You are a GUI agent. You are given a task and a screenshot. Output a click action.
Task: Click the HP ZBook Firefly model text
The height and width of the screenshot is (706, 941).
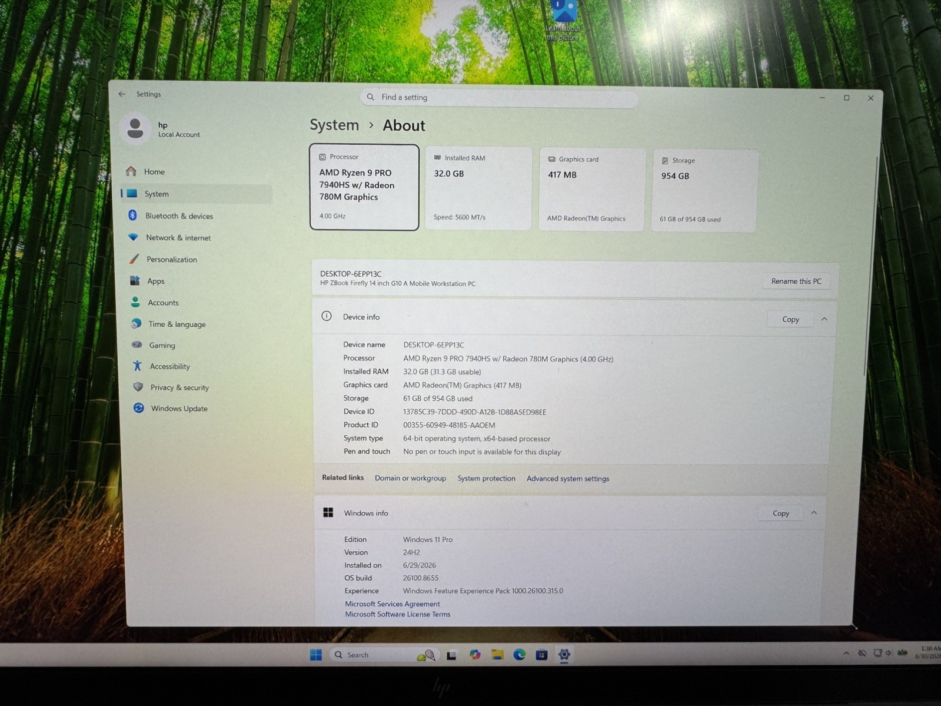coord(398,283)
